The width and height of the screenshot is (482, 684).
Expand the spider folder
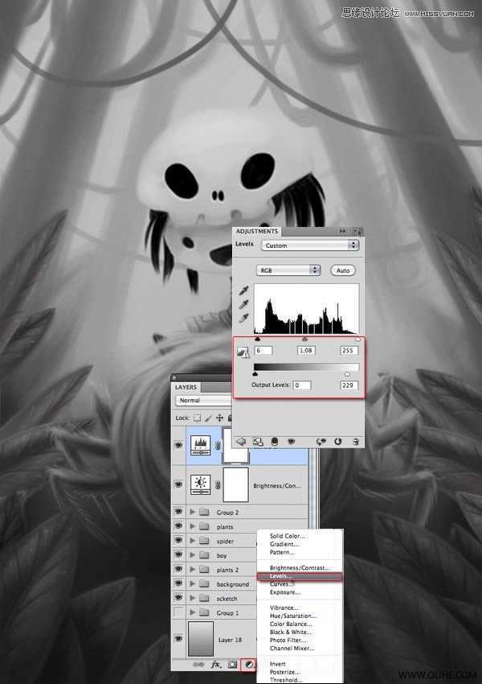193,541
